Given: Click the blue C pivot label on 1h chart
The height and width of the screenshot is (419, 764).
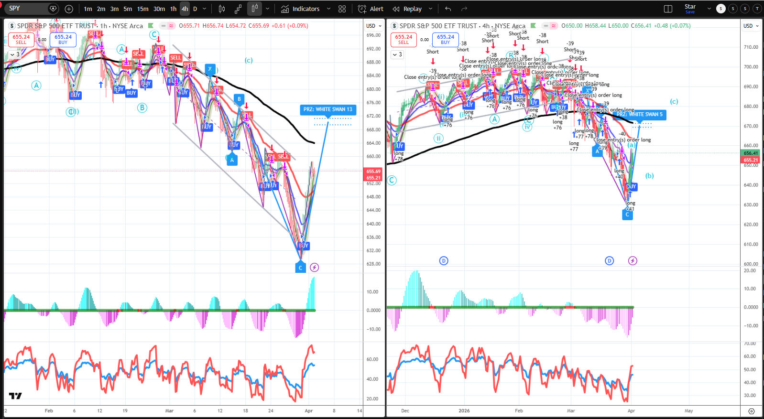Looking at the screenshot, I should point(300,268).
